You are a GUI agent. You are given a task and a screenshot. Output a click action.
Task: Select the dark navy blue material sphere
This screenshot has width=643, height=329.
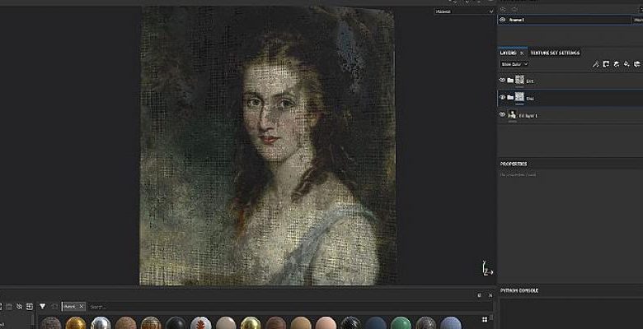pyautogui.click(x=376, y=323)
